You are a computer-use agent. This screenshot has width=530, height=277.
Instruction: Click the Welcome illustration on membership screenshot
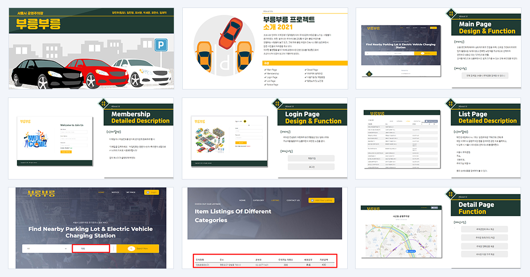36,139
